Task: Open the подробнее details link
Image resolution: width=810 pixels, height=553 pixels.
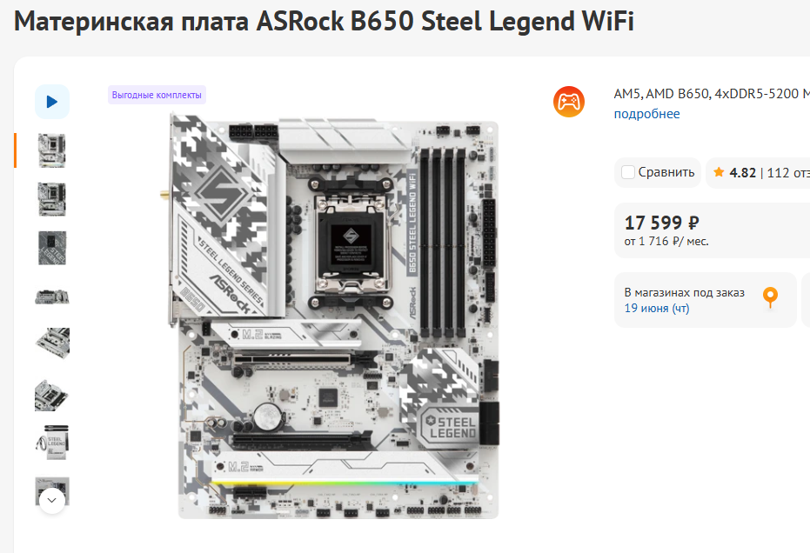Action: pyautogui.click(x=646, y=114)
